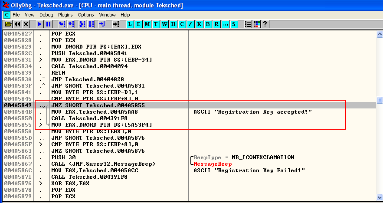
Task: Click Go to address icon
Action: (116, 24)
